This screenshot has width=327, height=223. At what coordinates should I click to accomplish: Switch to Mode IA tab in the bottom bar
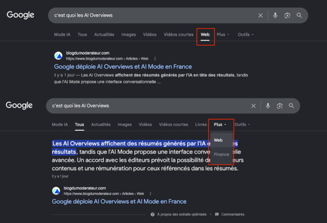[x=60, y=124]
